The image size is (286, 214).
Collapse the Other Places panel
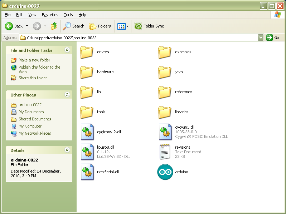pos(67,95)
